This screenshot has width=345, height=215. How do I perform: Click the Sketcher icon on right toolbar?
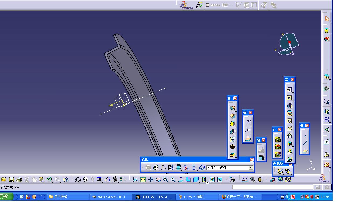pos(327,142)
